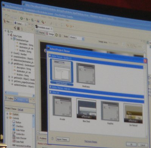151x148 pixels.
Task: Select the Horizontal Scroll Bar component
Action: (22, 146)
